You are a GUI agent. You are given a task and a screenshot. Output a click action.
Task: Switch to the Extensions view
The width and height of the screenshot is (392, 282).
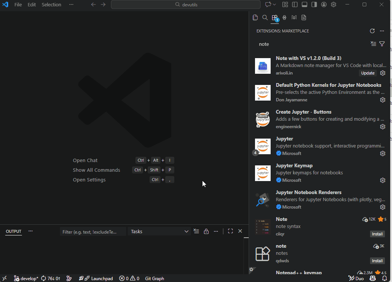click(x=275, y=17)
